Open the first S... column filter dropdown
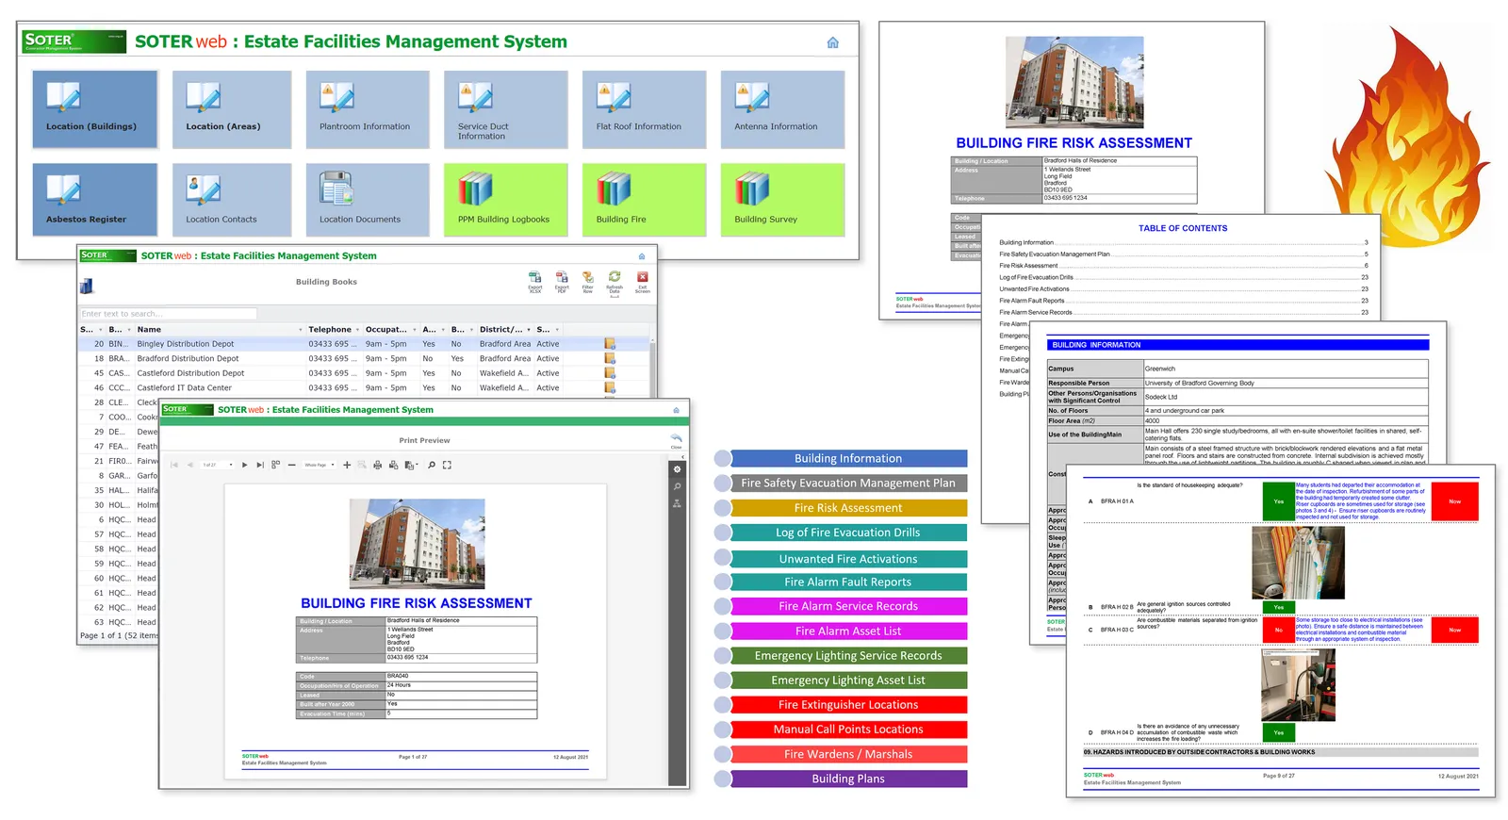The height and width of the screenshot is (820, 1508). point(101,330)
